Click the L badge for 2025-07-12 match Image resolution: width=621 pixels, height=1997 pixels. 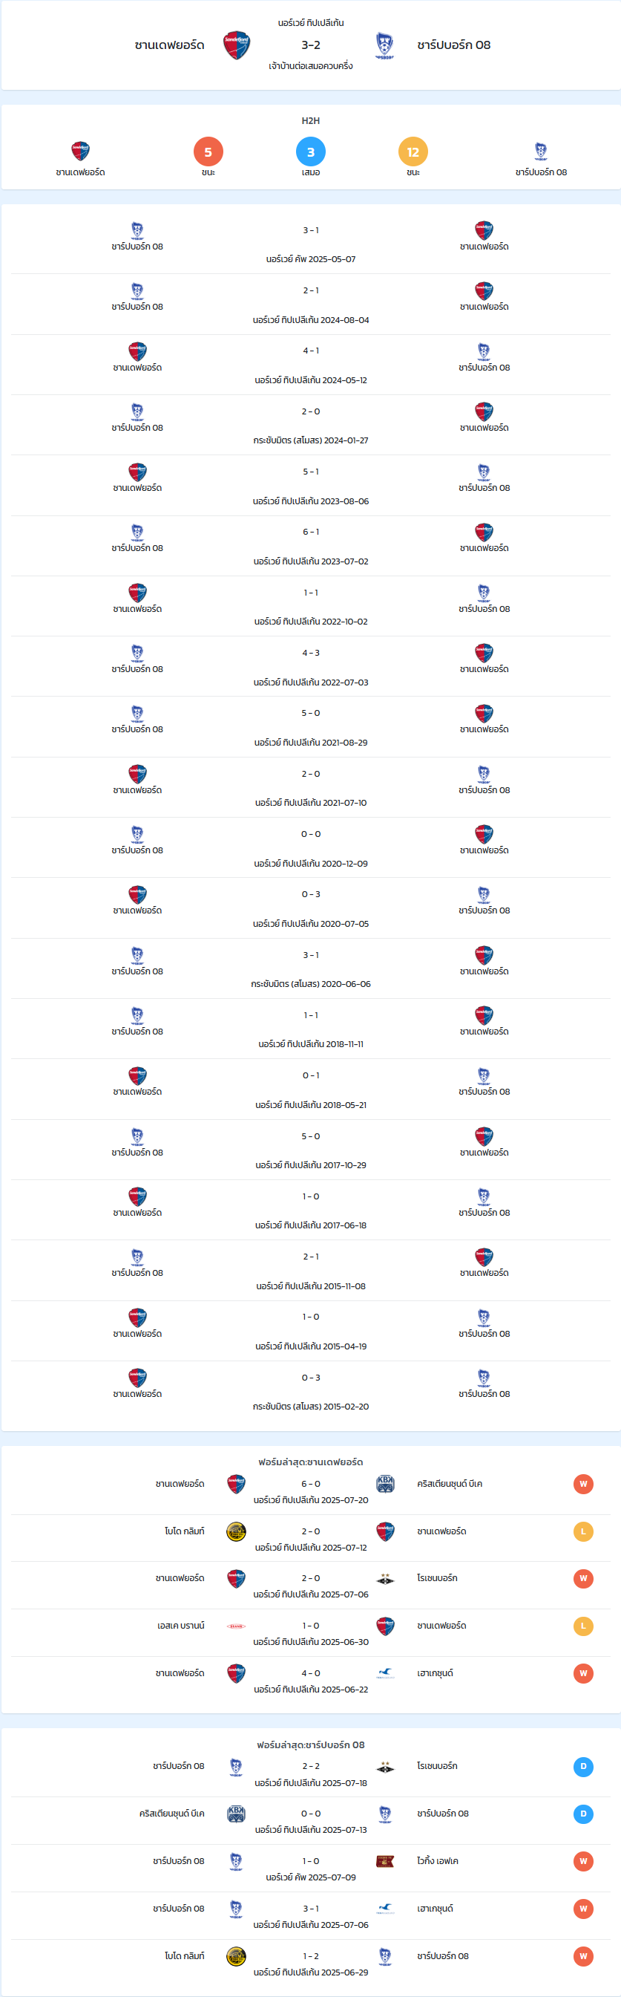(583, 1531)
